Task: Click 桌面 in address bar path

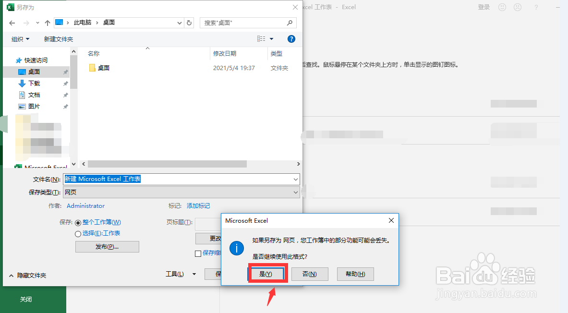Action: [x=109, y=23]
